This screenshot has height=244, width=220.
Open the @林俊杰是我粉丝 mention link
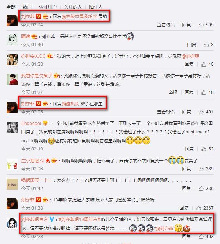click(x=79, y=16)
